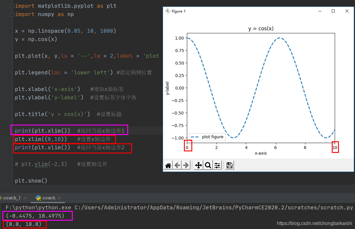Click the matplotlib icon in Figure 1 title bar
The height and width of the screenshot is (229, 355).
coord(168,11)
